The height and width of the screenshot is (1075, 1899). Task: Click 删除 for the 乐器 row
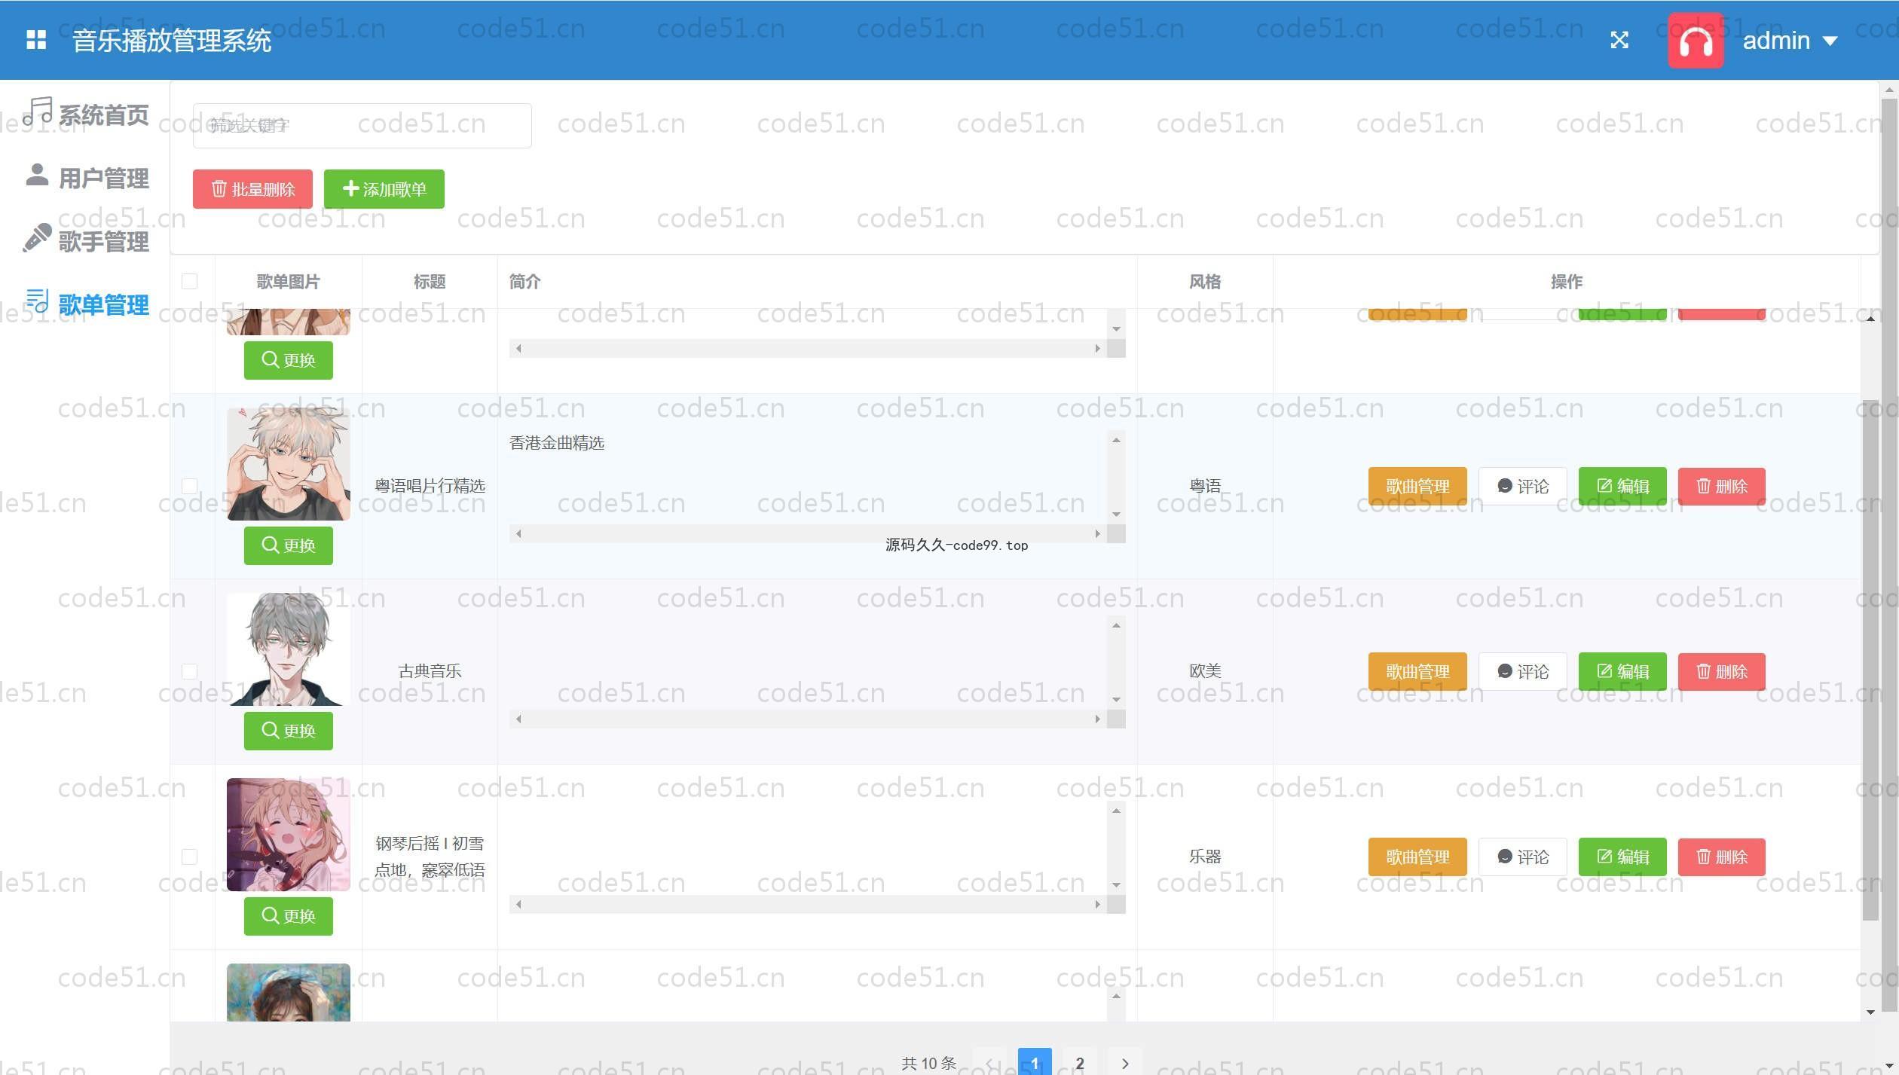pos(1722,857)
